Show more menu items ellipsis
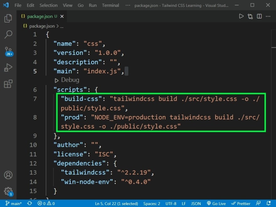 [x=128, y=5]
